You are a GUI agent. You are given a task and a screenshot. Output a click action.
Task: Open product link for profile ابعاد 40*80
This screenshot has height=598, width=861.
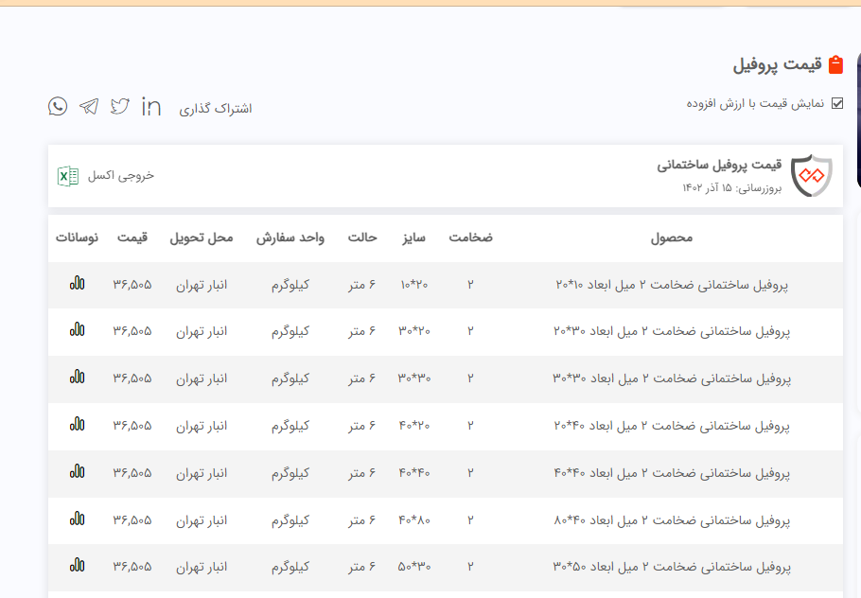point(672,520)
